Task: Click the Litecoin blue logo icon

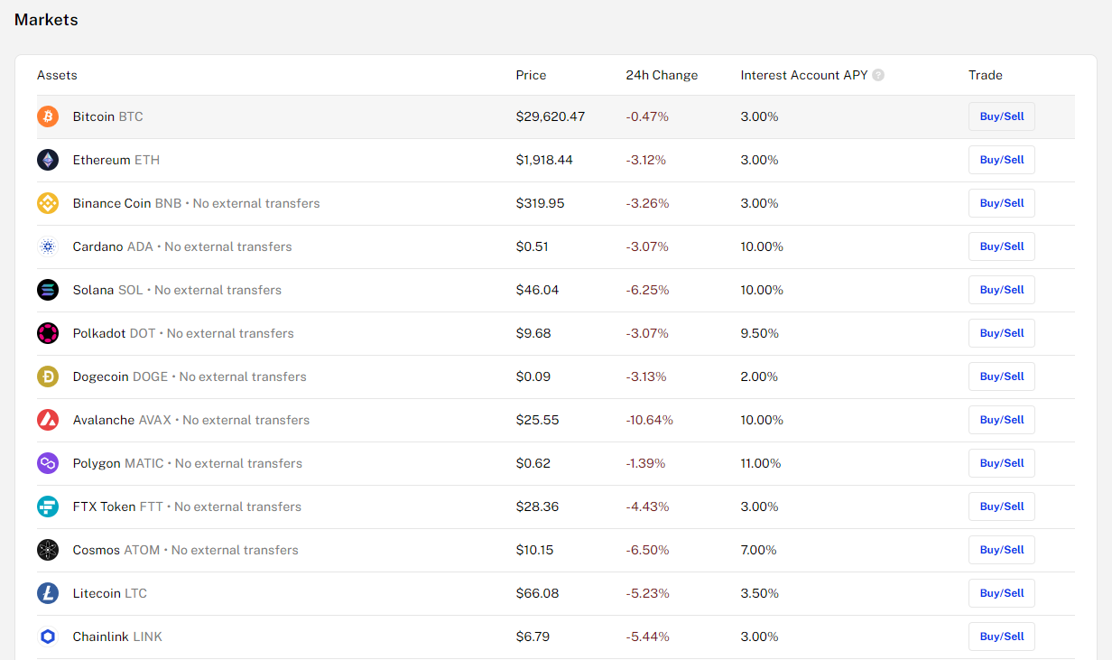Action: tap(48, 593)
